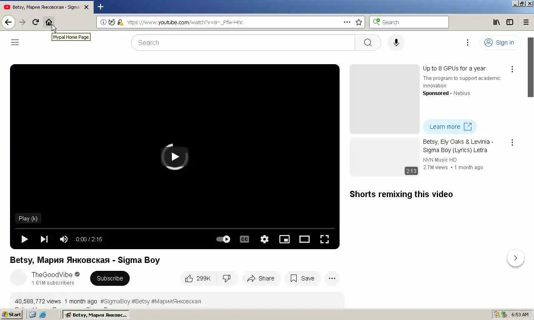
Task: Show next Shorts with the right chevron
Action: [516, 258]
